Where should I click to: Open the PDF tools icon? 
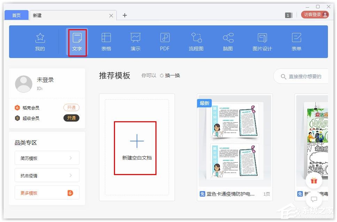164,41
